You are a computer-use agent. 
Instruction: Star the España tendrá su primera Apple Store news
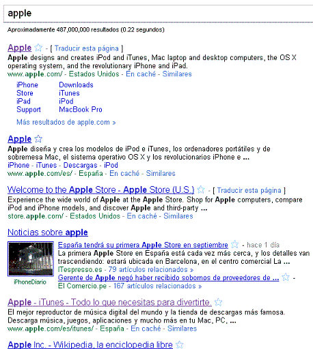(x=234, y=245)
